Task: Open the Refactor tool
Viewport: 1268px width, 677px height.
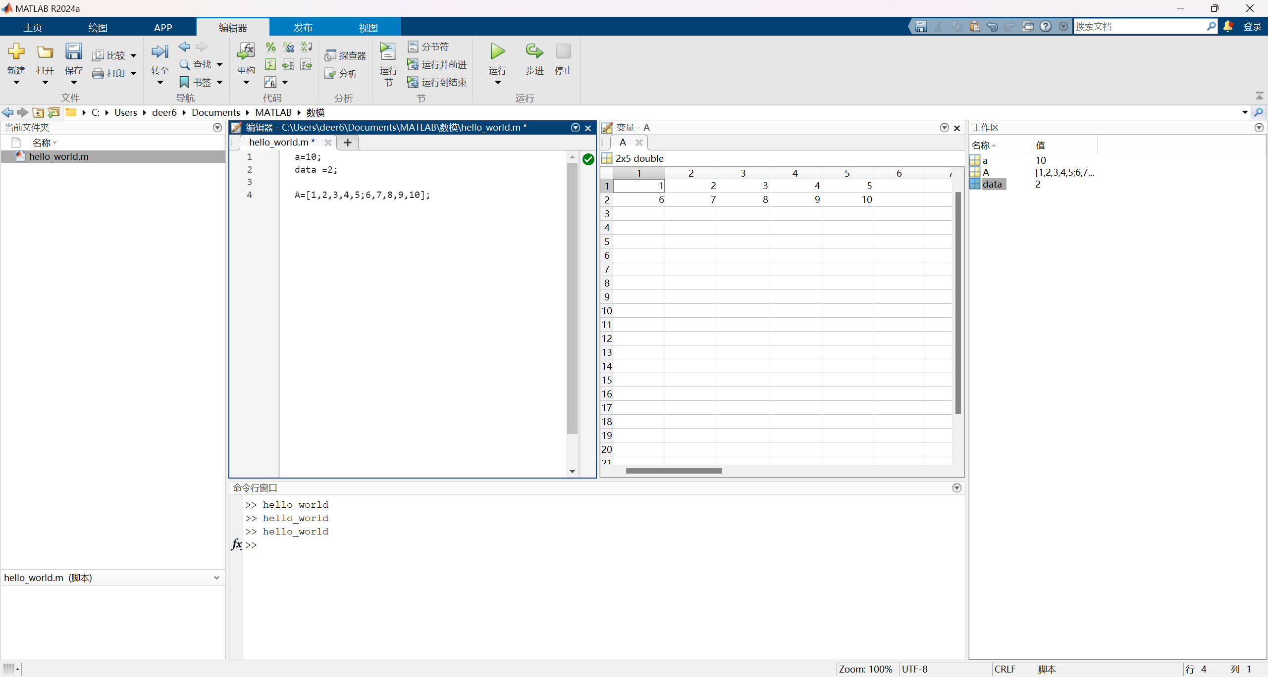Action: (246, 52)
